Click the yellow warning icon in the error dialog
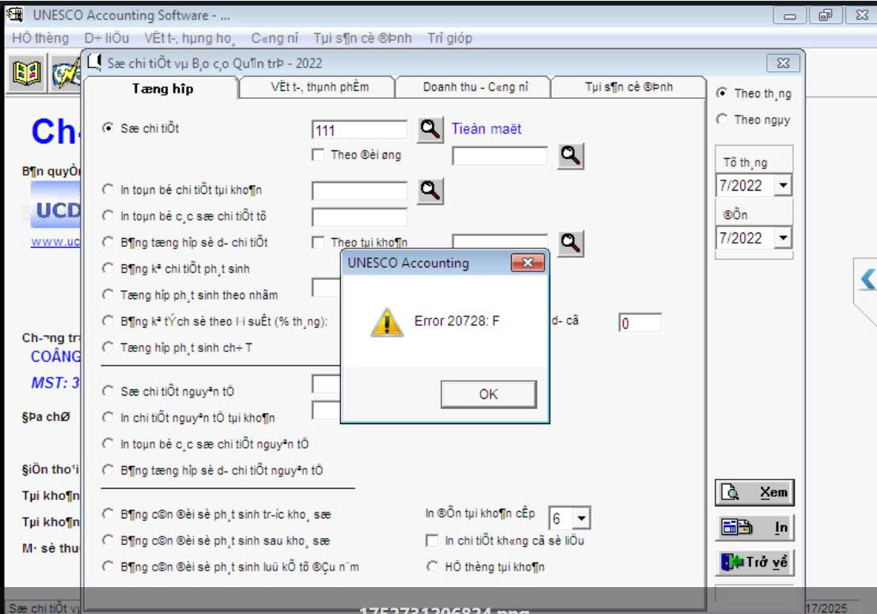877x614 pixels. click(386, 322)
